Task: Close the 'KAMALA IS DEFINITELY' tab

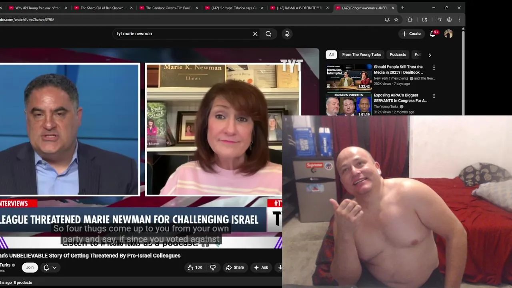Action: pyautogui.click(x=327, y=8)
